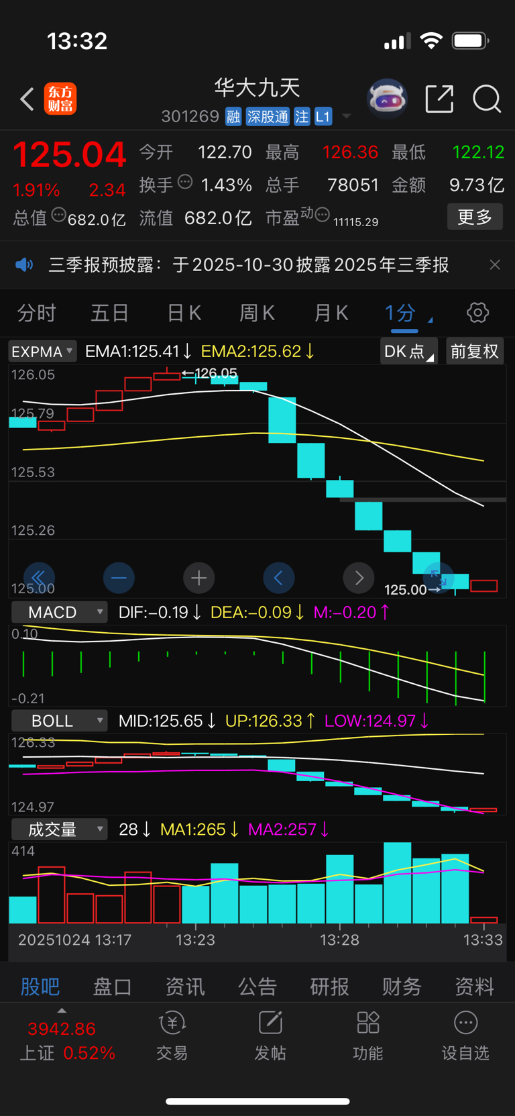
Task: Tap the 最低 122.12 value
Action: pyautogui.click(x=478, y=152)
